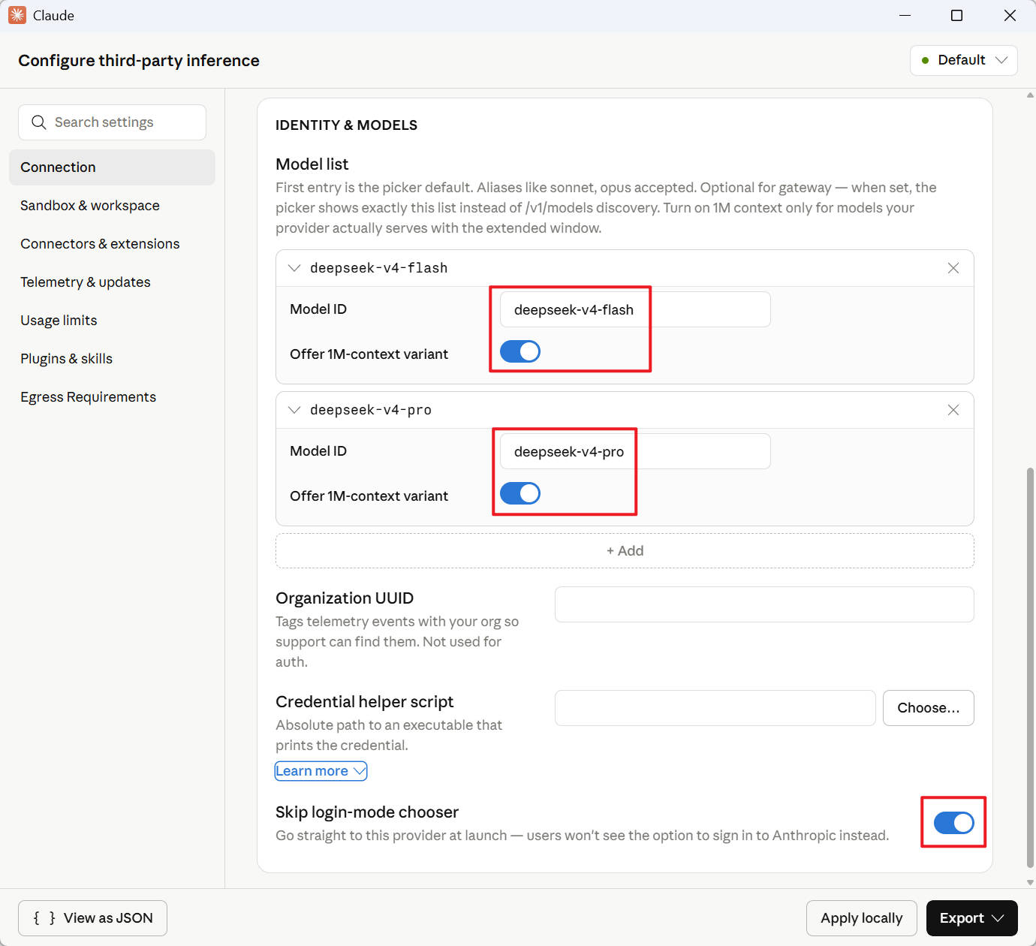This screenshot has width=1036, height=946.
Task: Toggle 1M-context variant for deepseek-v4-flash
Action: pyautogui.click(x=520, y=351)
